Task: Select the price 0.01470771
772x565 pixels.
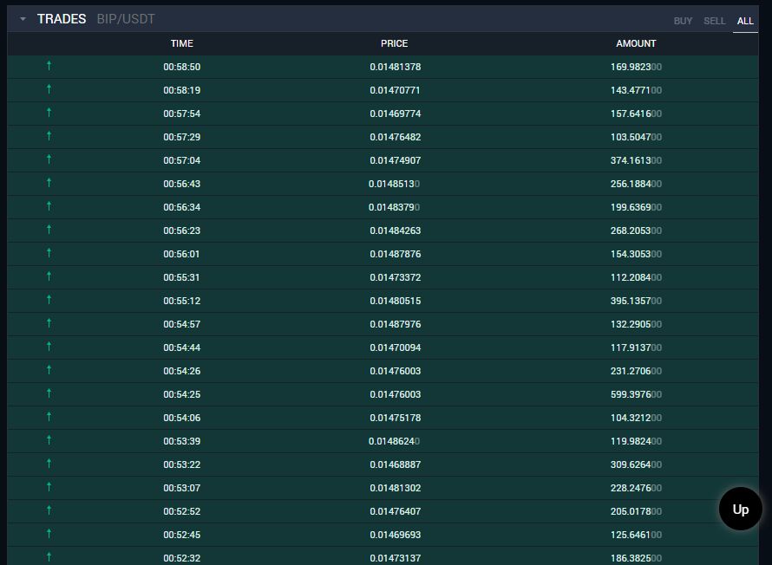Action: (x=396, y=90)
